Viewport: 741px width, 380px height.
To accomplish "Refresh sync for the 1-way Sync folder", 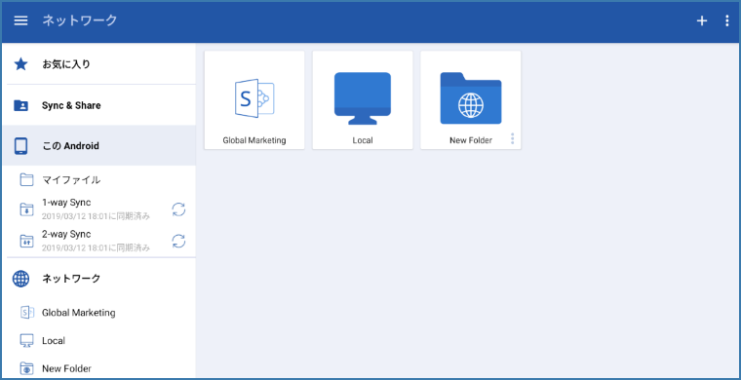I will (178, 209).
